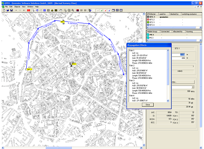Click Path 4 in propagation list
204x149 pixels.
click(x=132, y=96)
